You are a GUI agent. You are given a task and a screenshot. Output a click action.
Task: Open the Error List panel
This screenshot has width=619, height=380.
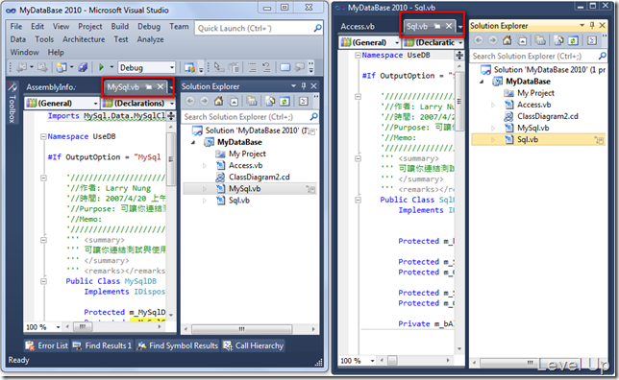tap(46, 345)
